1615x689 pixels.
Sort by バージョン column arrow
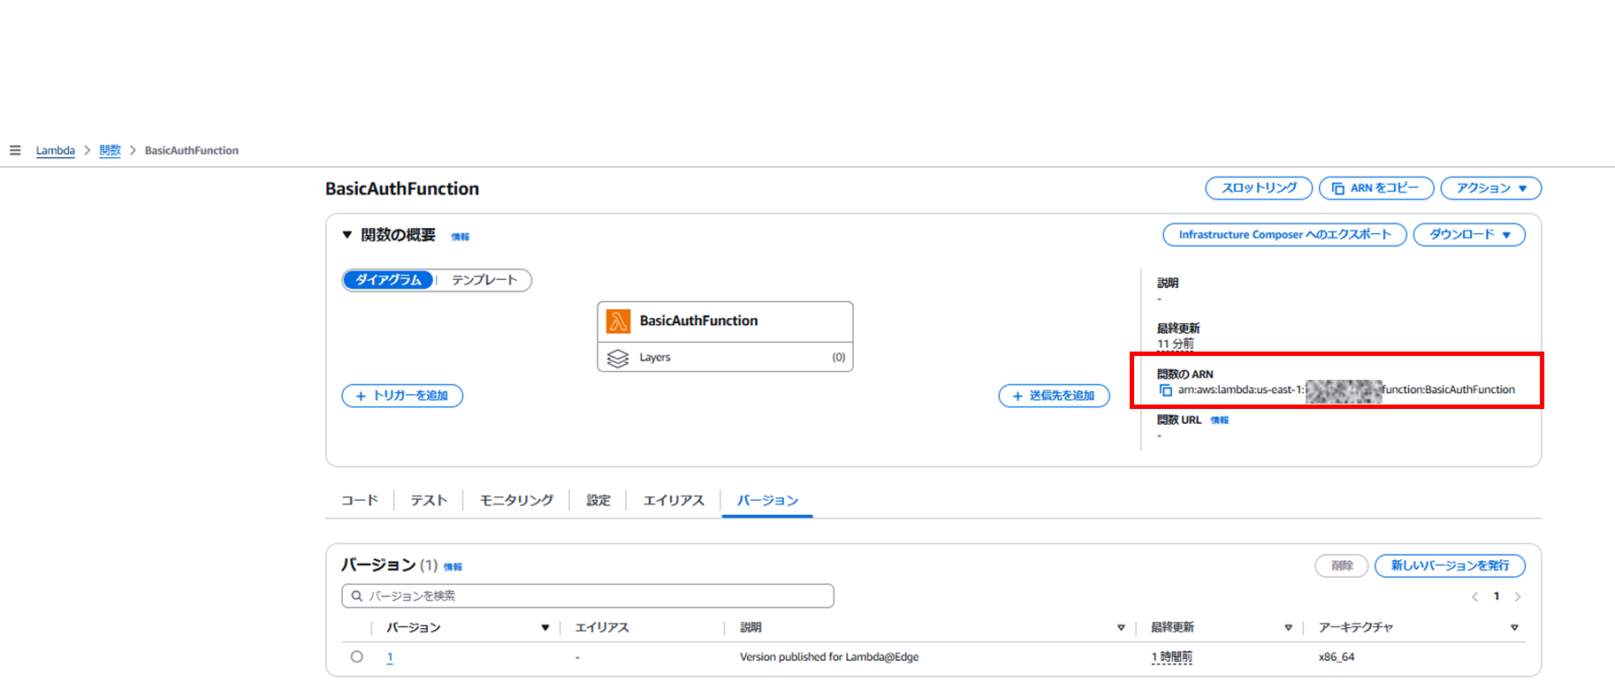tap(545, 628)
